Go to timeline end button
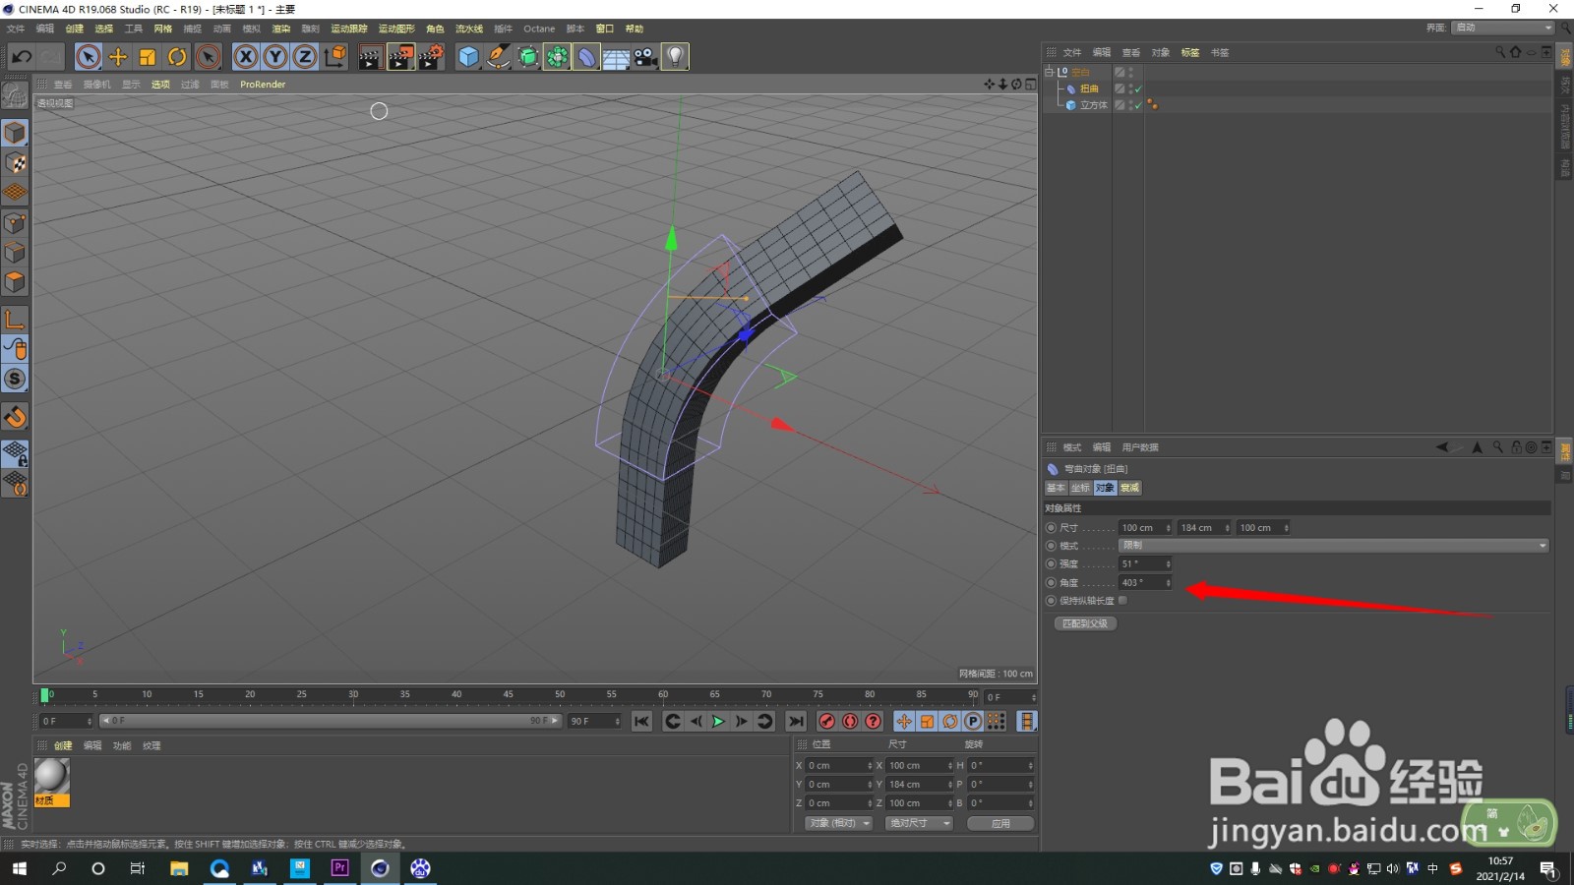 point(796,721)
